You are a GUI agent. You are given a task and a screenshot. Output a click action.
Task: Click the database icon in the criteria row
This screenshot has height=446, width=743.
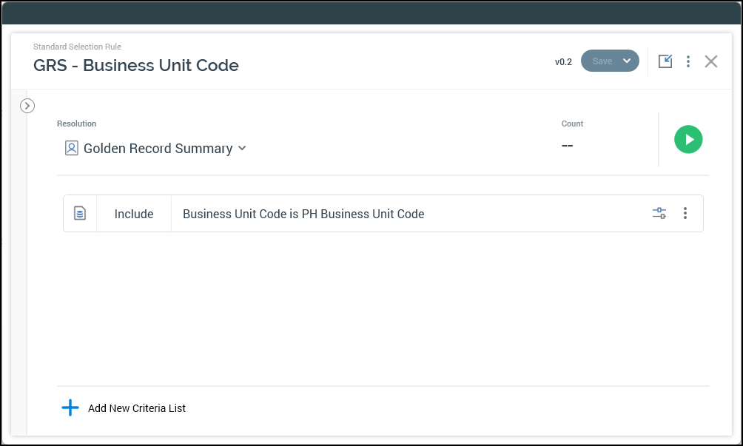point(80,214)
